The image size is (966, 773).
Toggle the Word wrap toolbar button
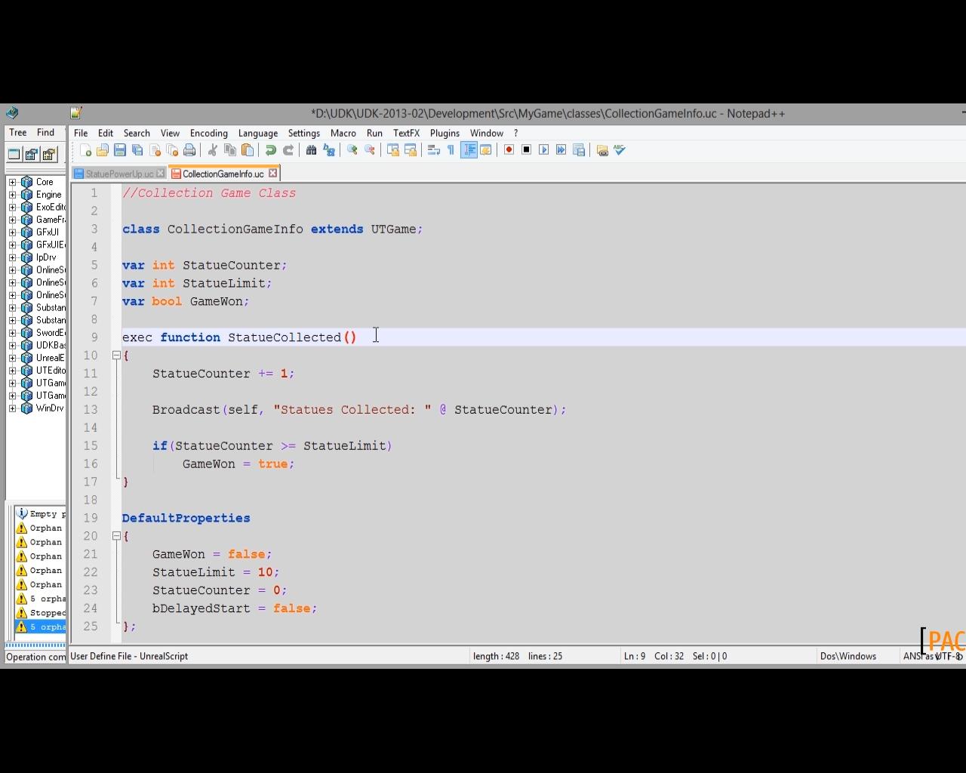click(x=434, y=150)
